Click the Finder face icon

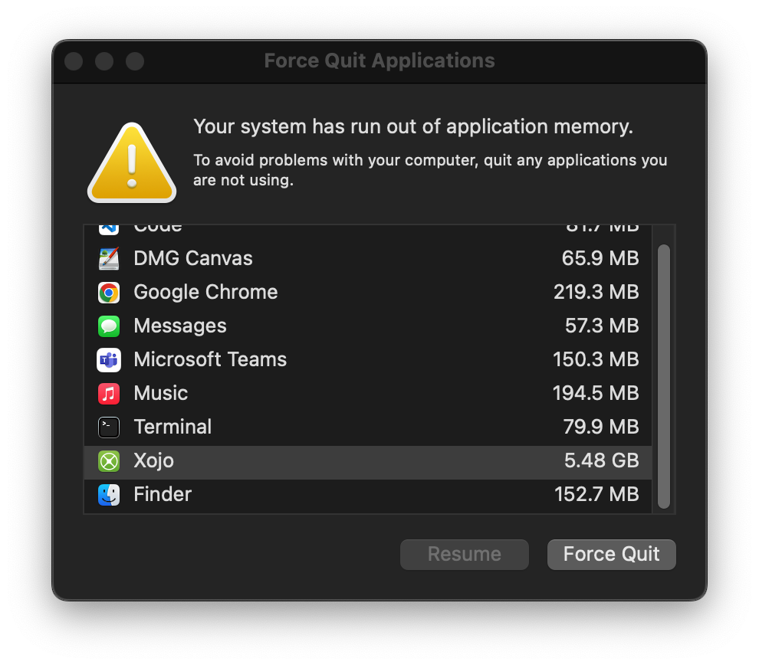109,495
